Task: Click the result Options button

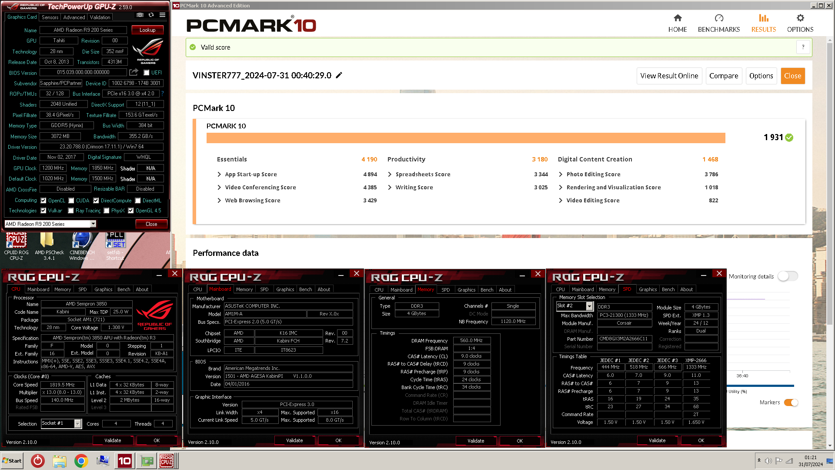Action: [x=761, y=76]
